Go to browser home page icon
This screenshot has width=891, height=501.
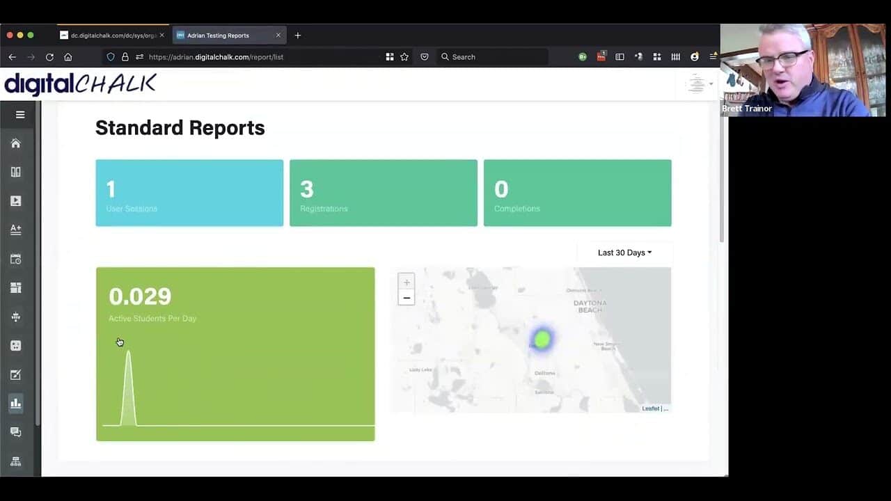pyautogui.click(x=68, y=57)
